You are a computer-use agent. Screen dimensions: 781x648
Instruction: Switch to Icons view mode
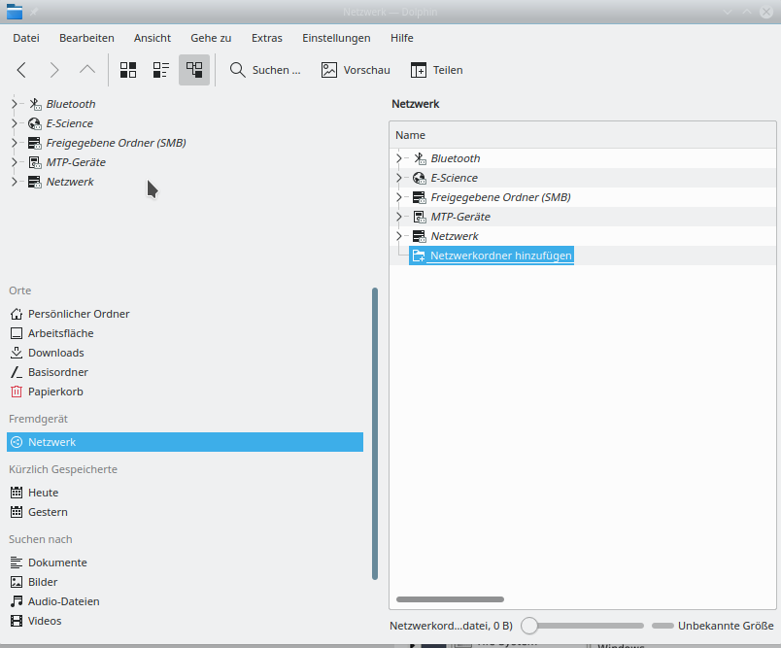(x=128, y=70)
